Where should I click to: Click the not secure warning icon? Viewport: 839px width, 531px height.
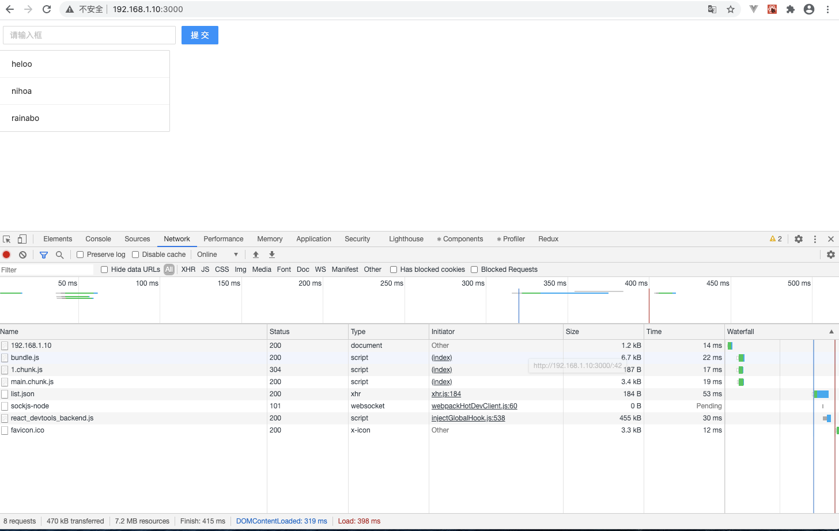tap(70, 9)
